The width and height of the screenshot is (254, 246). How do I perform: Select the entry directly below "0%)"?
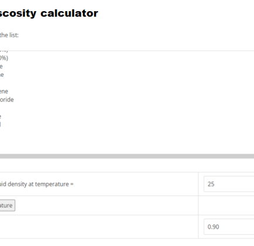pyautogui.click(x=1, y=66)
